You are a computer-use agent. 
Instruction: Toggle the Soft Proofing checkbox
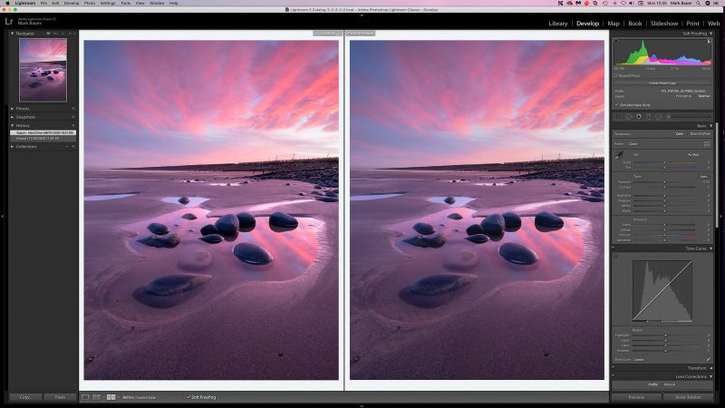(x=189, y=397)
